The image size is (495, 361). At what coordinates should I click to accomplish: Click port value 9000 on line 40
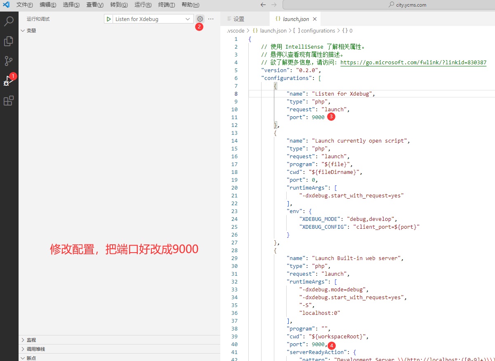(318, 344)
